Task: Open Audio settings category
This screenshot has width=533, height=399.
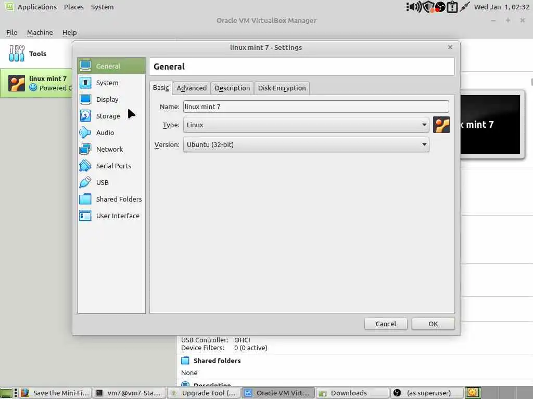Action: click(x=111, y=132)
